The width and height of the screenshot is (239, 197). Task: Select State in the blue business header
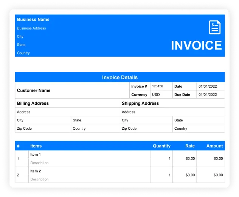21,45
